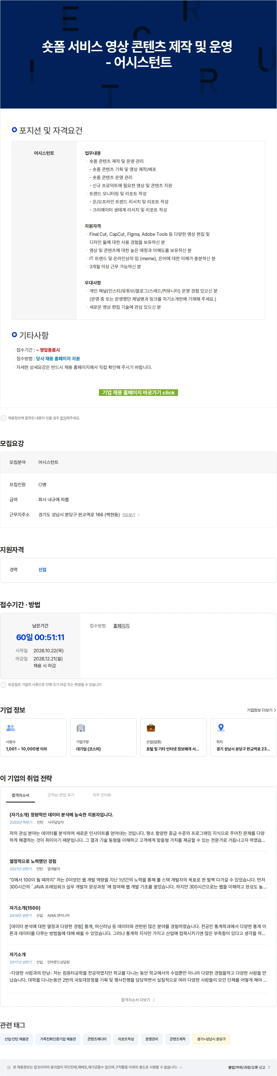The image size is (277, 1076).
Task: Click the page title 숏폼 서비스 영상 콘텐츠 제작
Action: (x=137, y=54)
